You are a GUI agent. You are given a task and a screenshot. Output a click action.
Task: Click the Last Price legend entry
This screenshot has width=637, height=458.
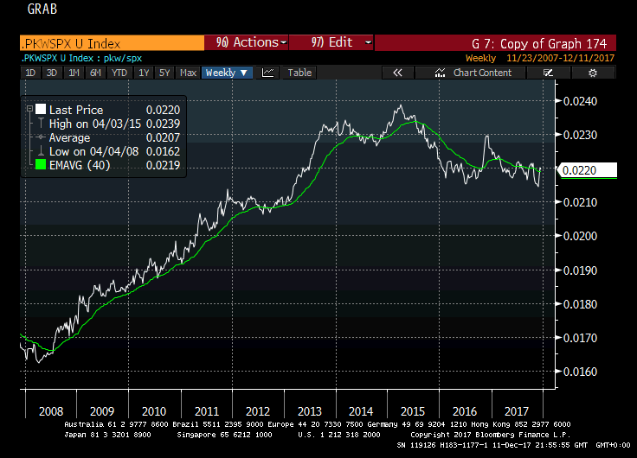pos(76,110)
